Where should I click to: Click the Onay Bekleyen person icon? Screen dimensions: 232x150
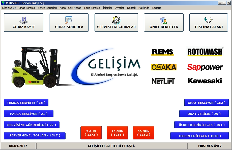pos(164,20)
